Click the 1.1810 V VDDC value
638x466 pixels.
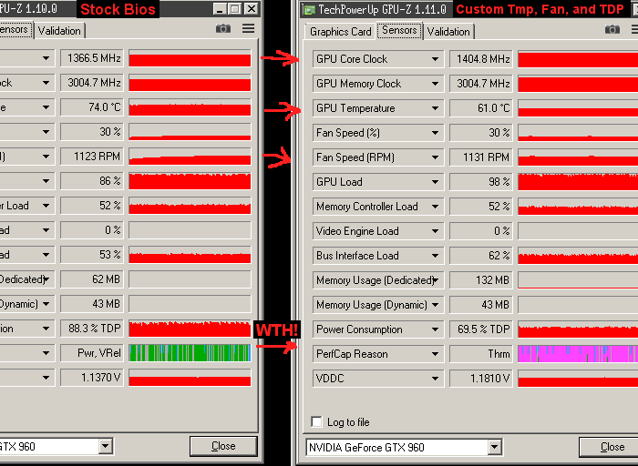[481, 379]
